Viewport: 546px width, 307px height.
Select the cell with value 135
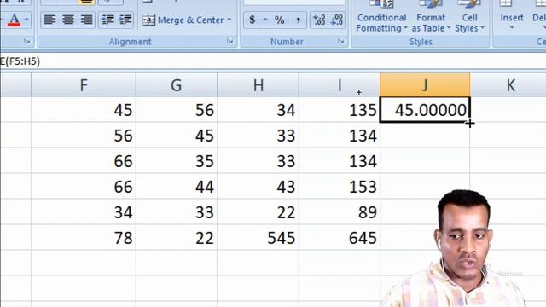point(340,110)
